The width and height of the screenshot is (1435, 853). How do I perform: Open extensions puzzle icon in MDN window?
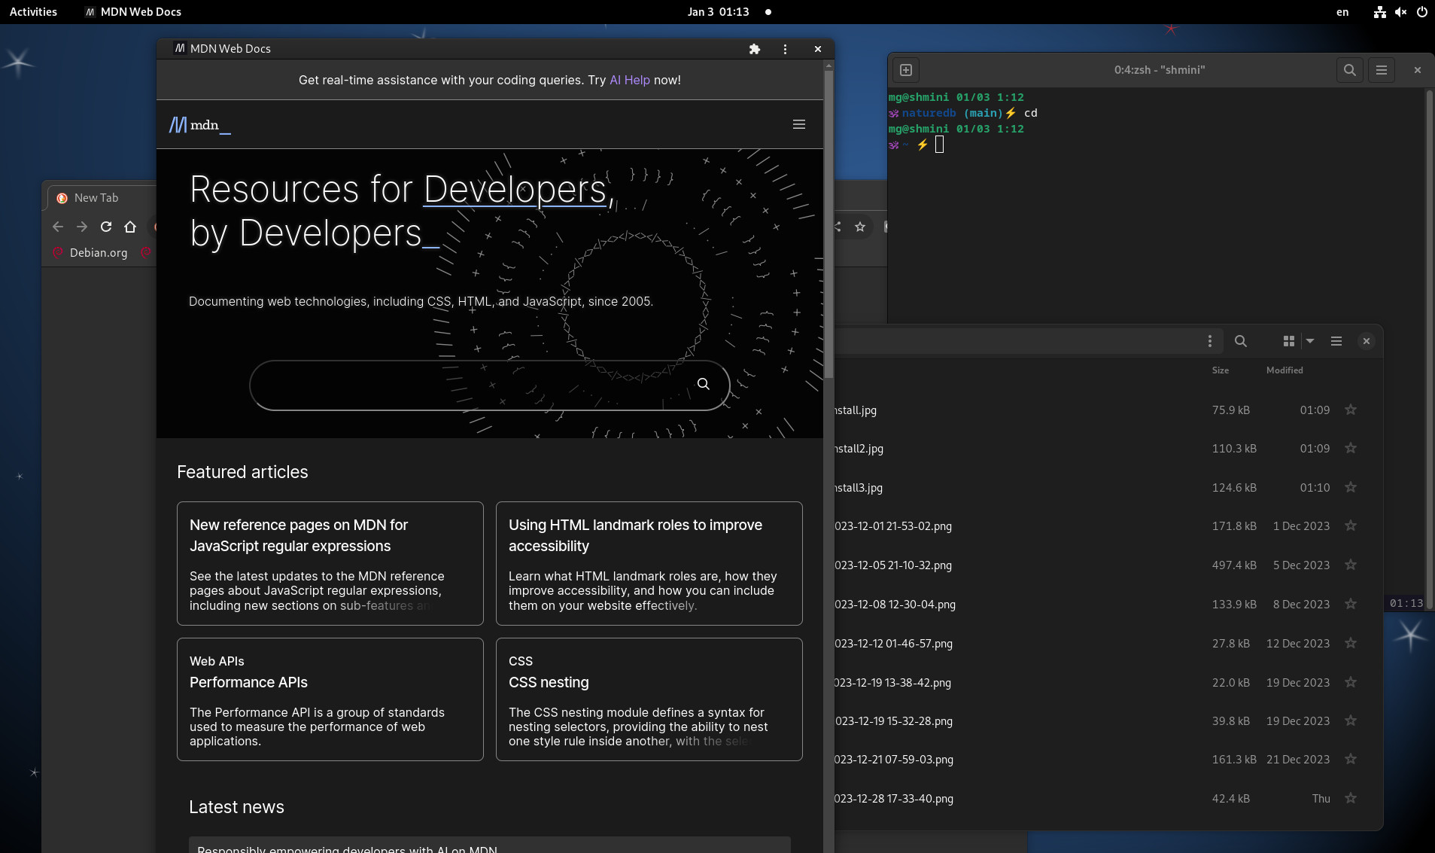755,49
